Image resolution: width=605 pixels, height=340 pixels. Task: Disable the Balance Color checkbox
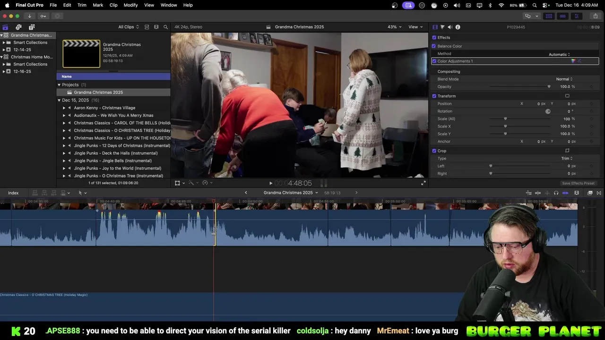pyautogui.click(x=434, y=46)
